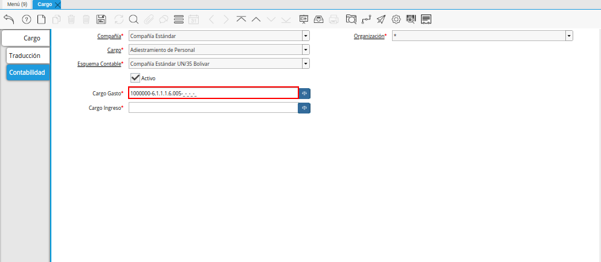Toggle grid view with stacked lines icon
Screen dimensions: 601x262
click(179, 19)
